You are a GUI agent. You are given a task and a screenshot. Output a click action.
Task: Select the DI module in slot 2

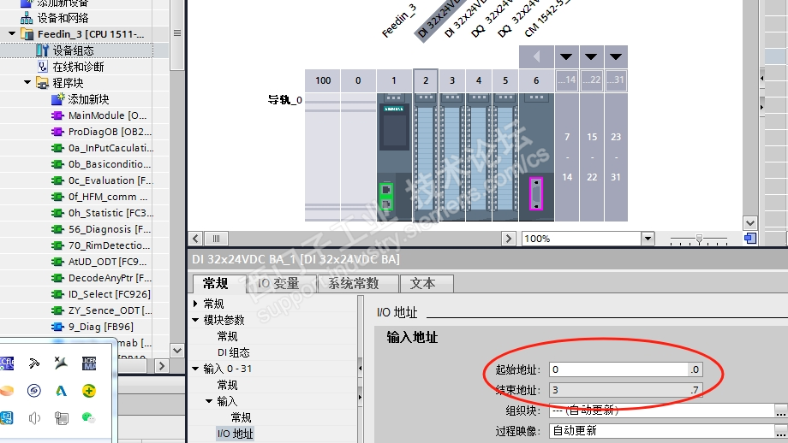(426, 157)
